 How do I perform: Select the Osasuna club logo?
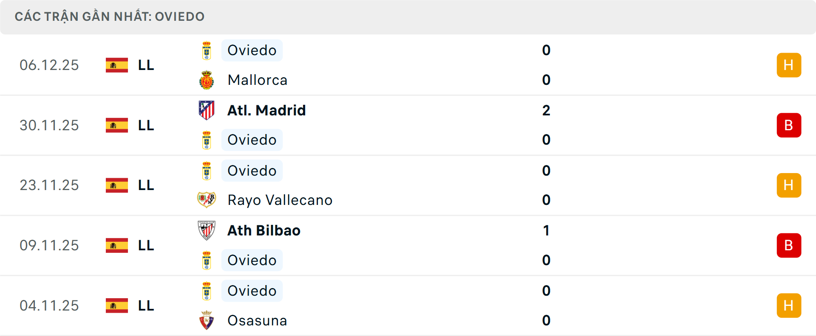(x=207, y=321)
